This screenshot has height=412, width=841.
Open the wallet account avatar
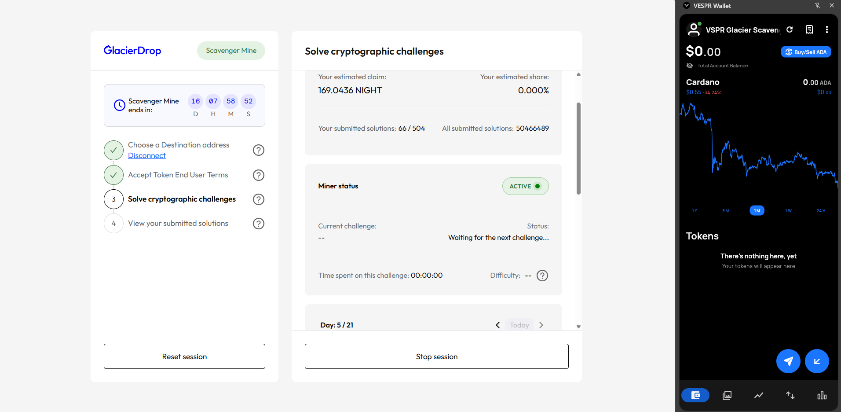[x=694, y=29]
